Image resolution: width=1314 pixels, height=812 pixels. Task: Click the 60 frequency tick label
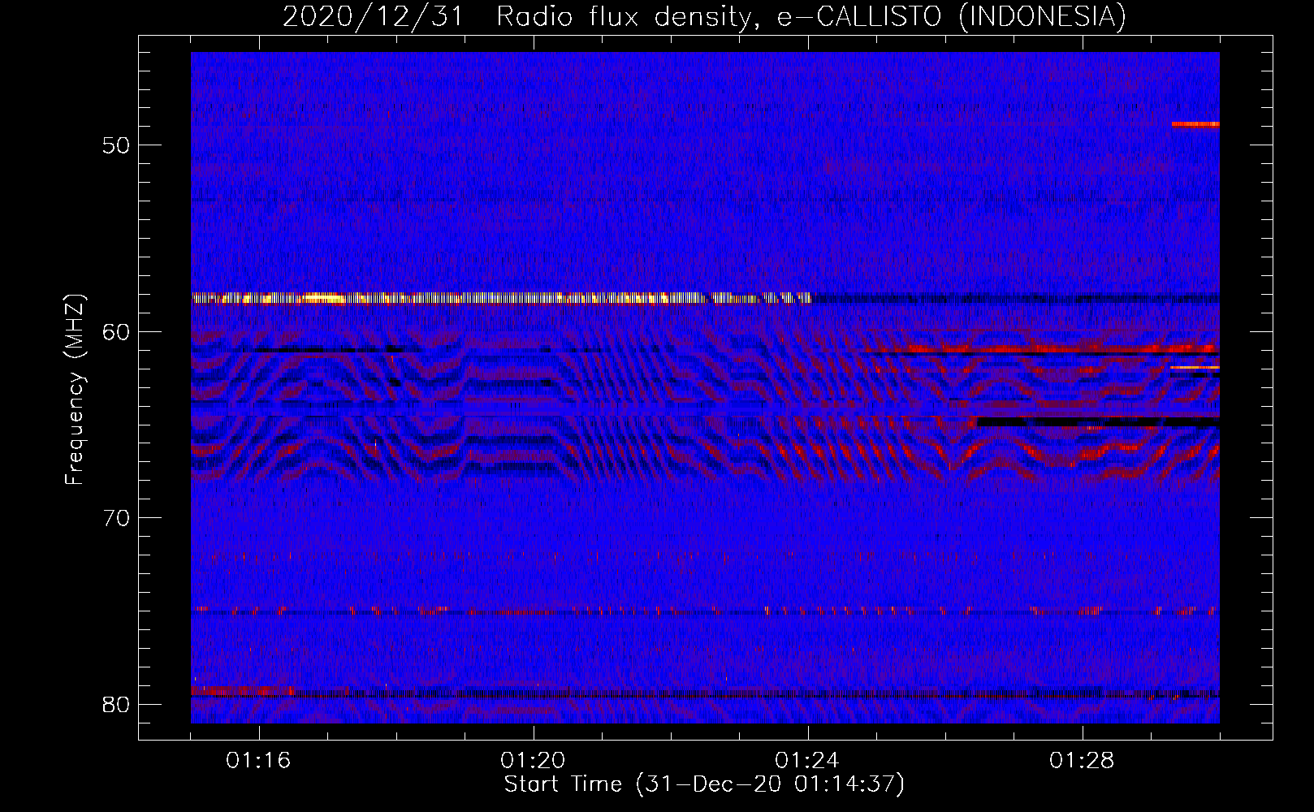pyautogui.click(x=116, y=332)
